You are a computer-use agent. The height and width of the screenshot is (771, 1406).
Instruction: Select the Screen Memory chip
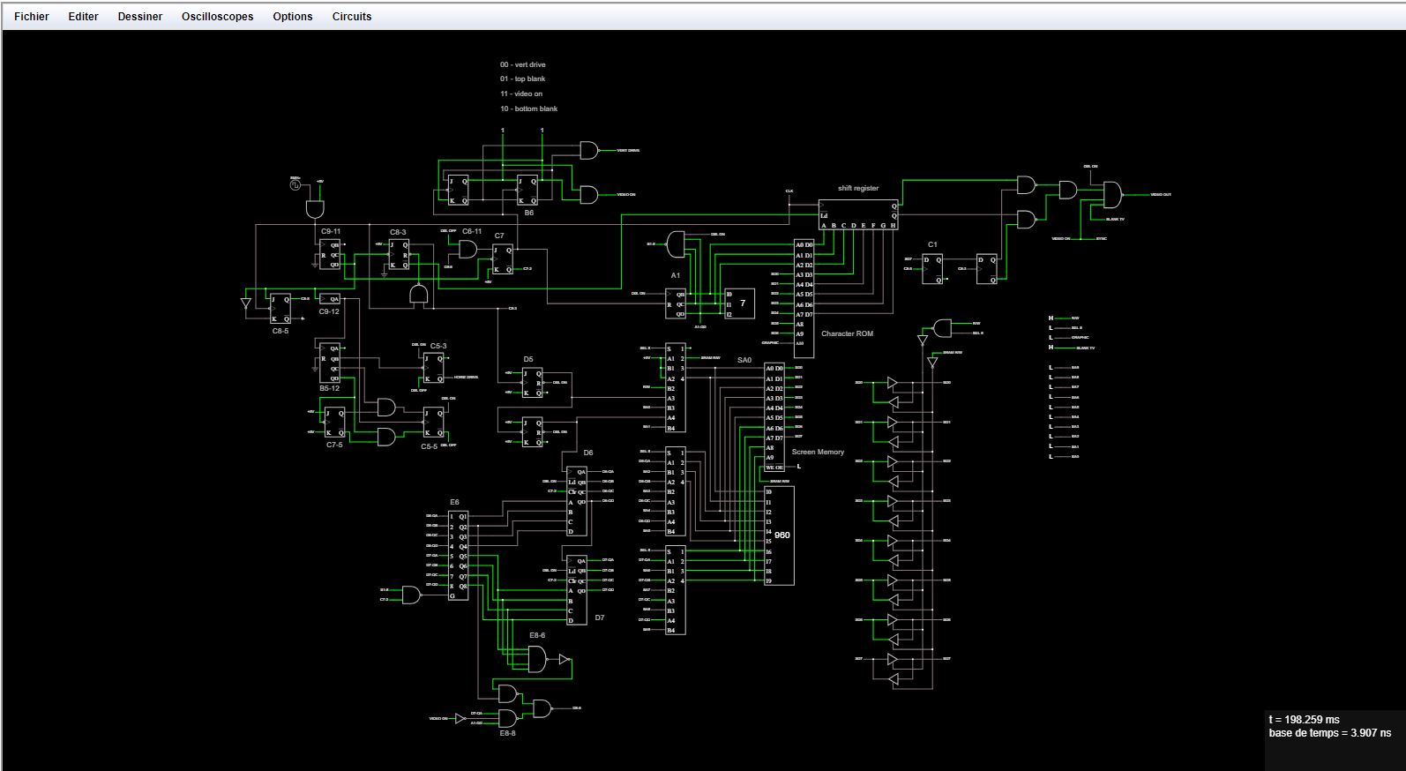click(774, 418)
